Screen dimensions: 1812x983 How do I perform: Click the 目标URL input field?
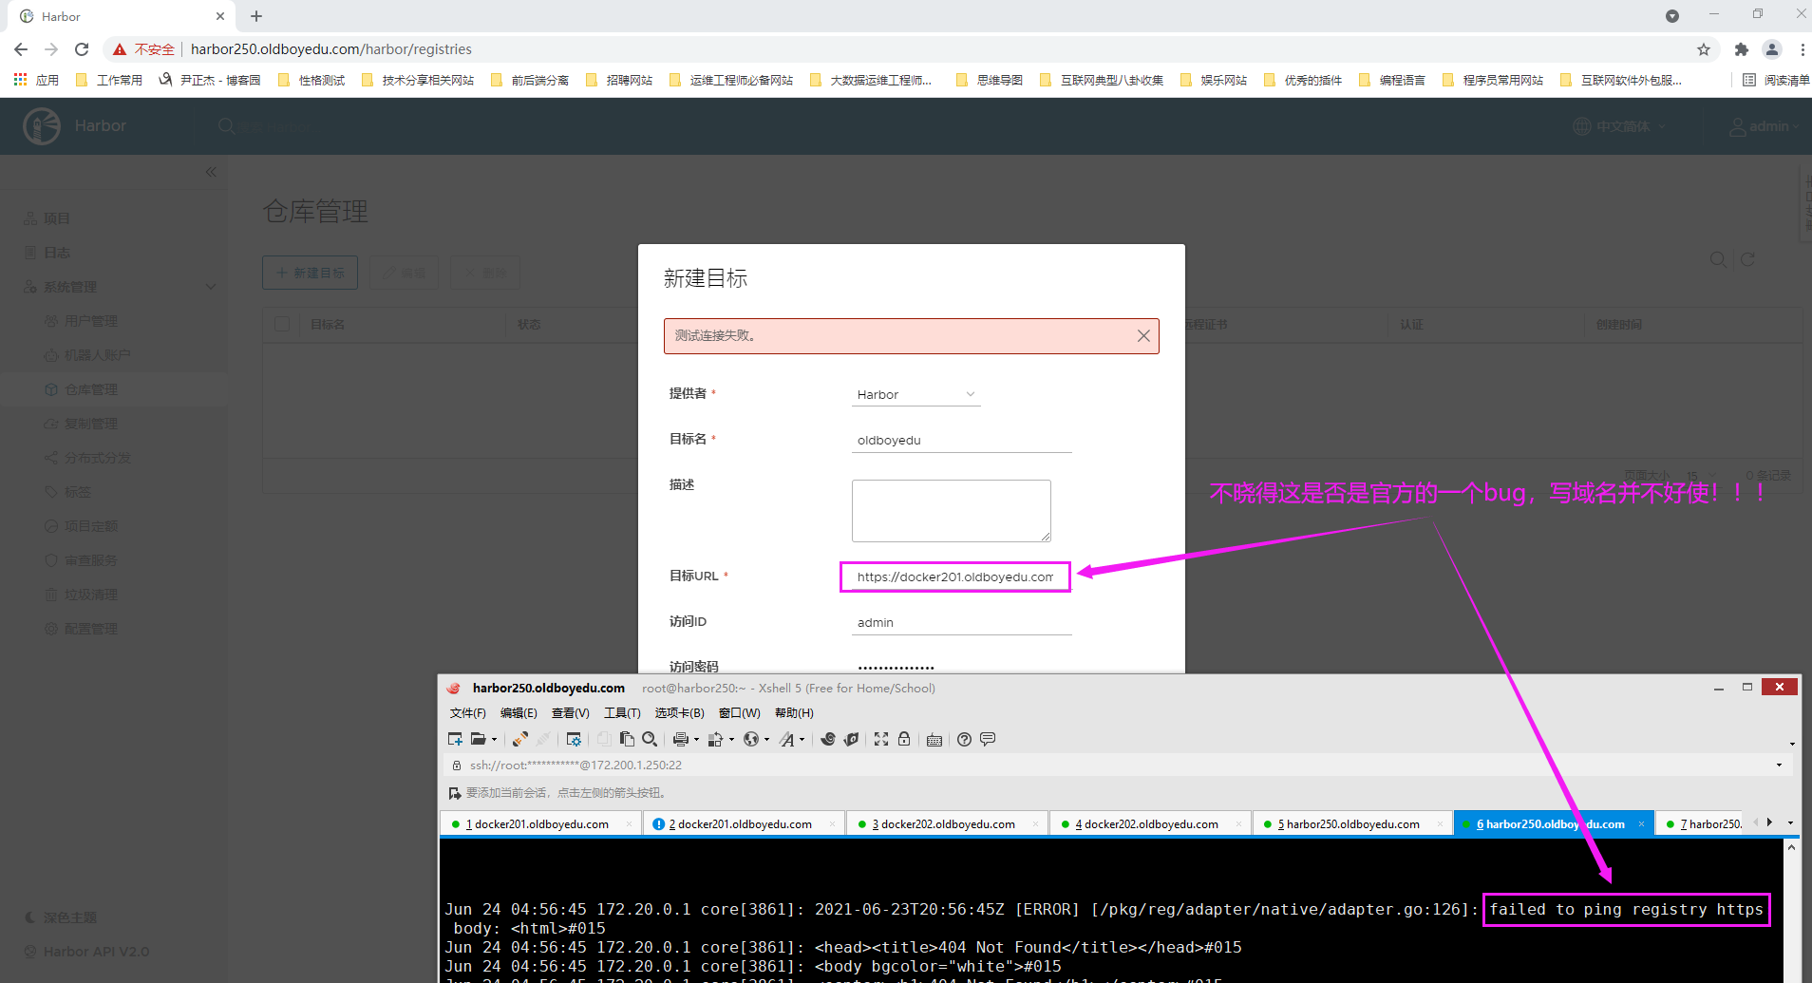955,577
